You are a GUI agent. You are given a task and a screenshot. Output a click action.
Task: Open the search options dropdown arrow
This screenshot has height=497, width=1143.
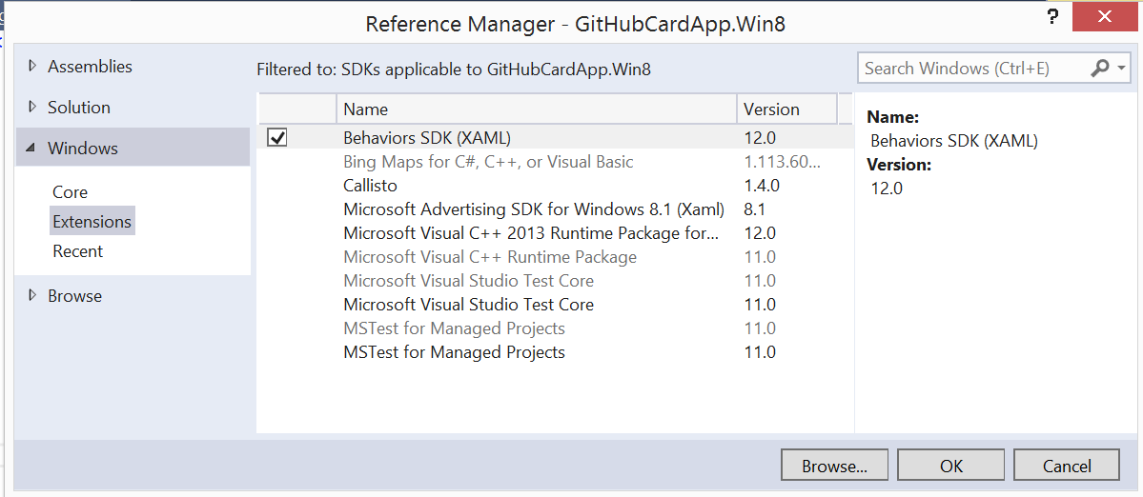point(1121,68)
